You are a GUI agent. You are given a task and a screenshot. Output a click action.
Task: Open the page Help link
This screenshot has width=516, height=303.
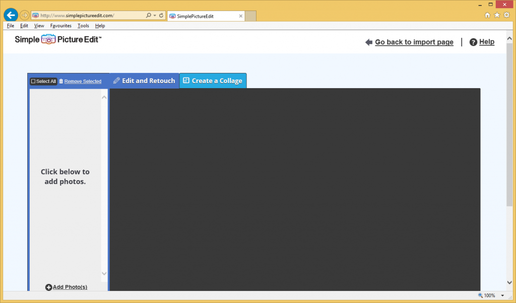pos(487,42)
